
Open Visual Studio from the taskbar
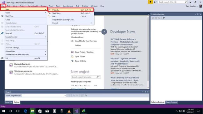77,111
